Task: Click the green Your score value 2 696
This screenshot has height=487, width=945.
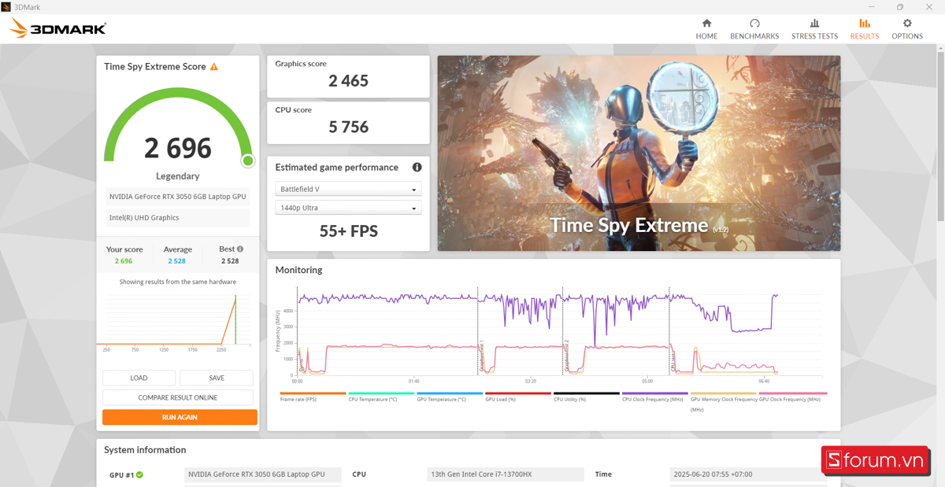Action: click(x=124, y=261)
